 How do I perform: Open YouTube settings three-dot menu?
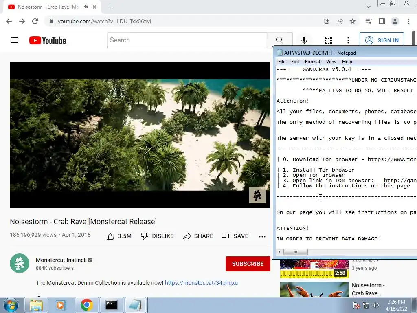click(348, 40)
